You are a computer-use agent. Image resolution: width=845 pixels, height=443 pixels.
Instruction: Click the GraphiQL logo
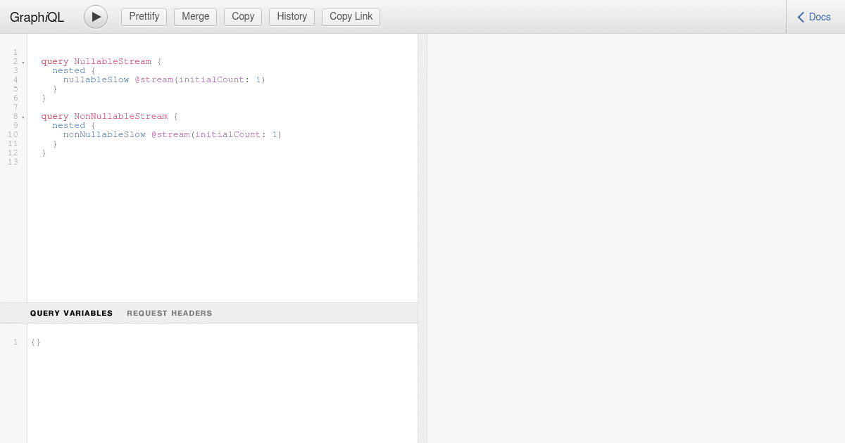point(37,17)
